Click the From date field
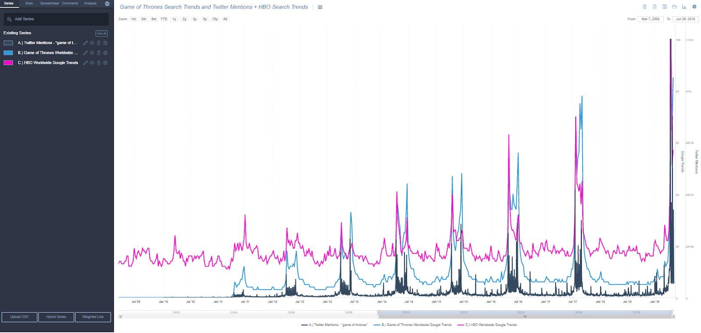The height and width of the screenshot is (333, 701). click(650, 19)
